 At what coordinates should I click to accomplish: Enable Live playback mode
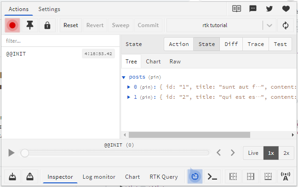tap(253, 153)
